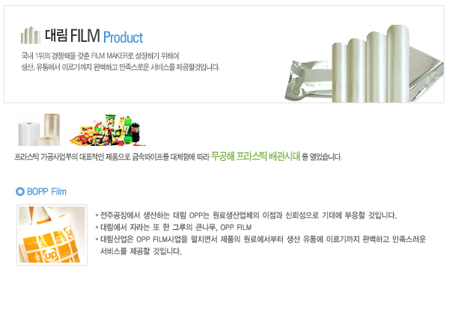Image resolution: width=449 pixels, height=327 pixels.
Task: Select the 대림 FILM heading text
Action: tap(72, 35)
